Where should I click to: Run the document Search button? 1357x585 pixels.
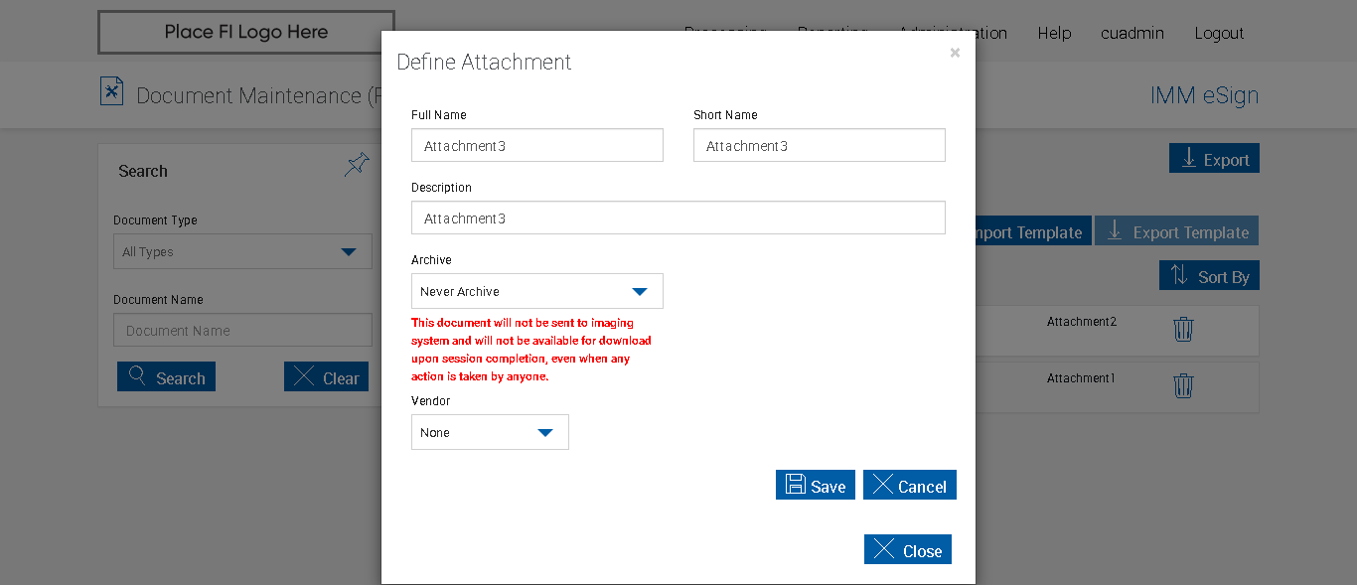(166, 377)
